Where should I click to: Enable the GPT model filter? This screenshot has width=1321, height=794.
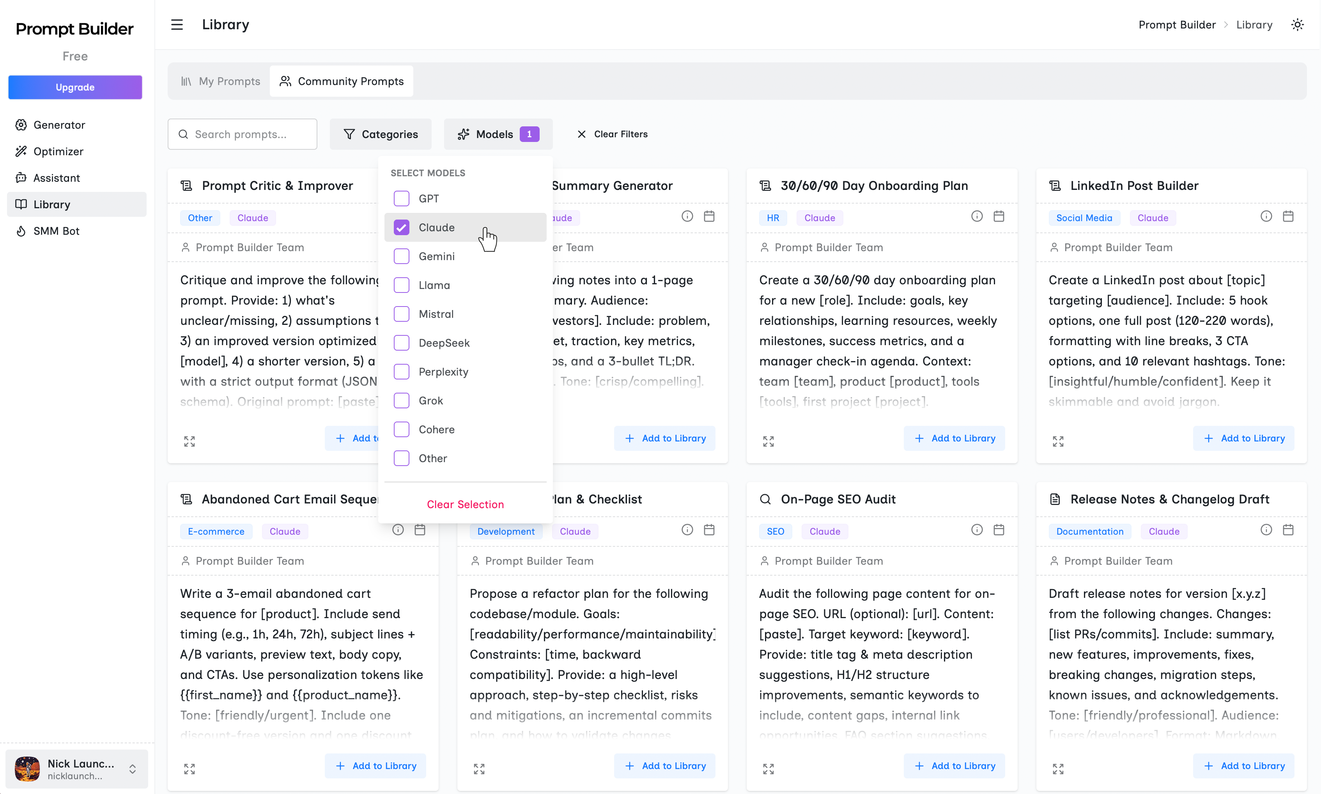click(x=402, y=198)
